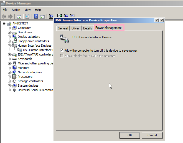Image resolution: width=183 pixels, height=143 pixels.
Task: Select USB Human Interface Device tree entry
Action: pos(37,50)
